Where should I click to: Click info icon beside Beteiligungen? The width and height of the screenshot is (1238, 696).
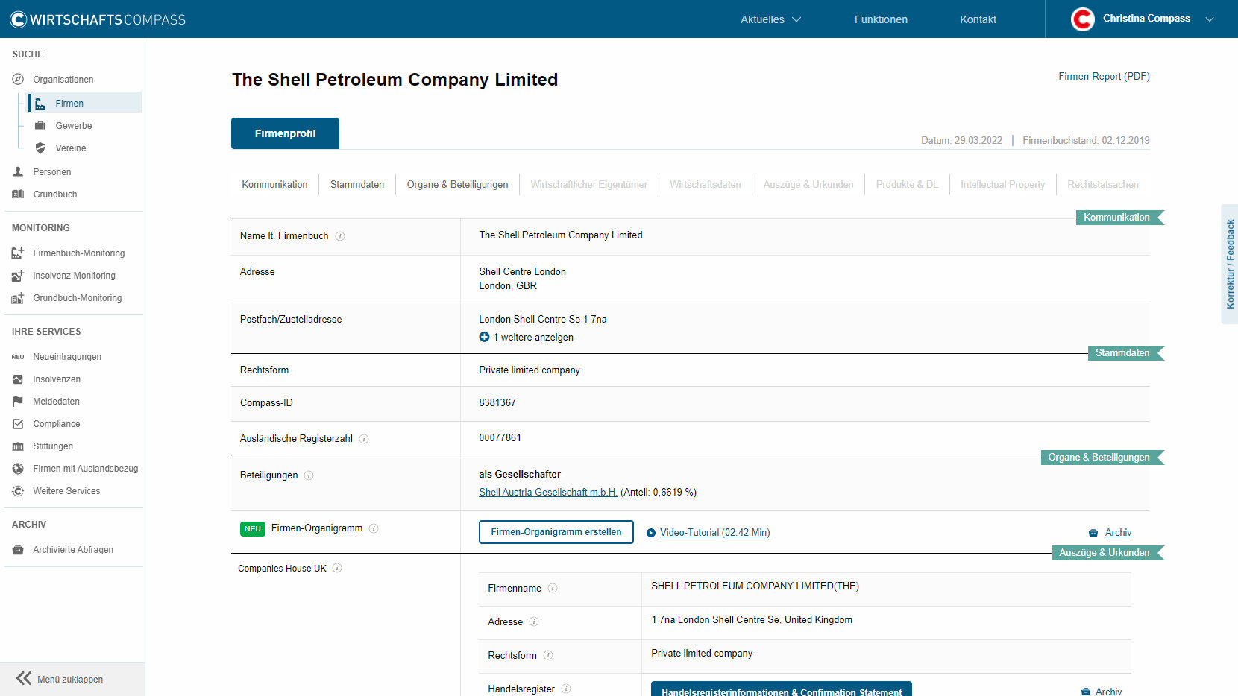point(309,475)
